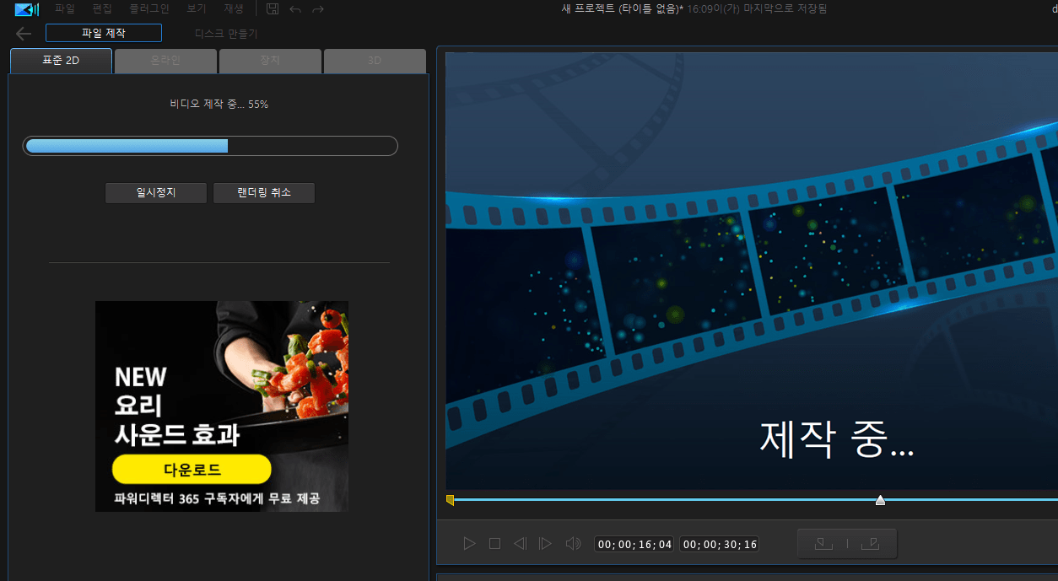
Task: Click the save project floppy icon
Action: pos(273,9)
